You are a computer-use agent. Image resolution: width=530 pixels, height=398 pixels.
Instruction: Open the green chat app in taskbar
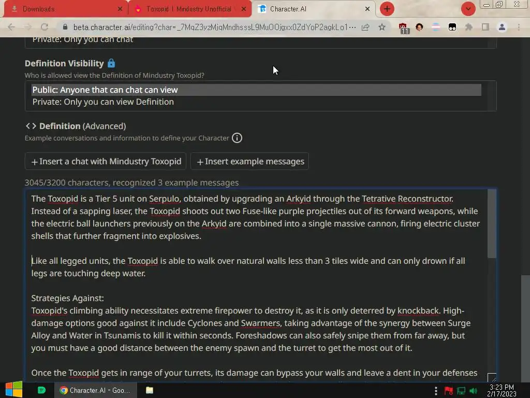[41, 390]
